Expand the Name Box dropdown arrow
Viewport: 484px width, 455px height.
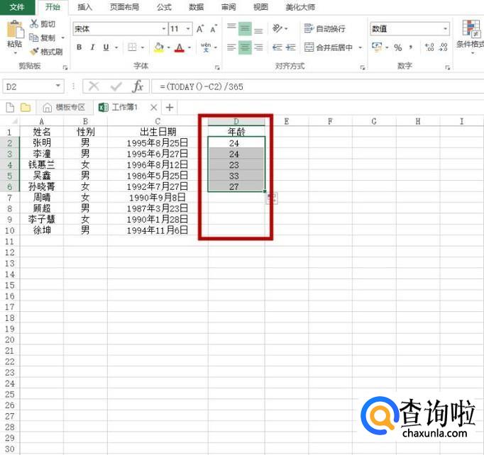click(57, 86)
